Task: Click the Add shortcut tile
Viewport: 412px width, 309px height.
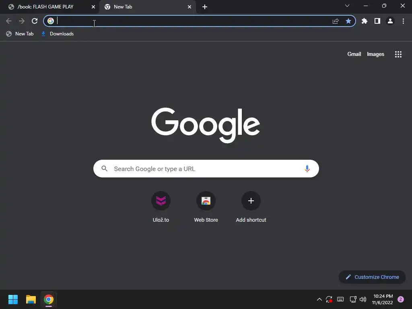Action: (x=251, y=207)
